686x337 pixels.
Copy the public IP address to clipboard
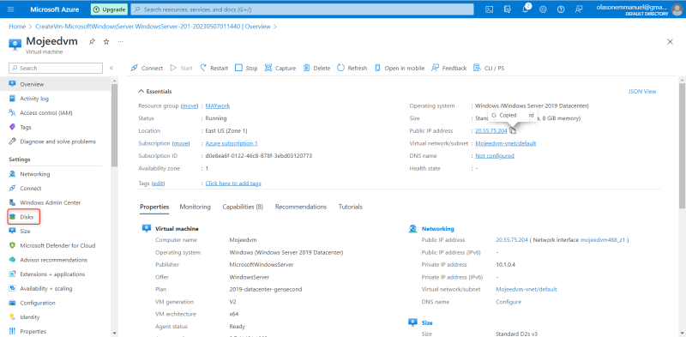point(513,130)
